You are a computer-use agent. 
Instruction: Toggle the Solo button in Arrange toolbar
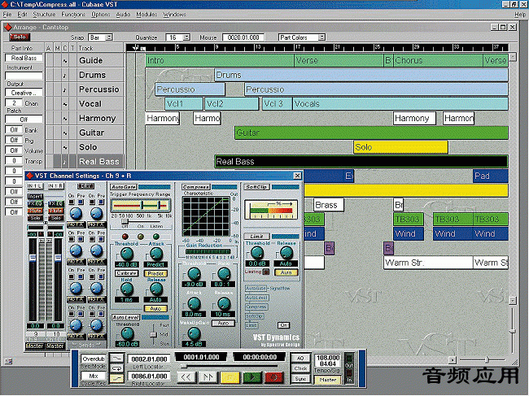[x=20, y=37]
